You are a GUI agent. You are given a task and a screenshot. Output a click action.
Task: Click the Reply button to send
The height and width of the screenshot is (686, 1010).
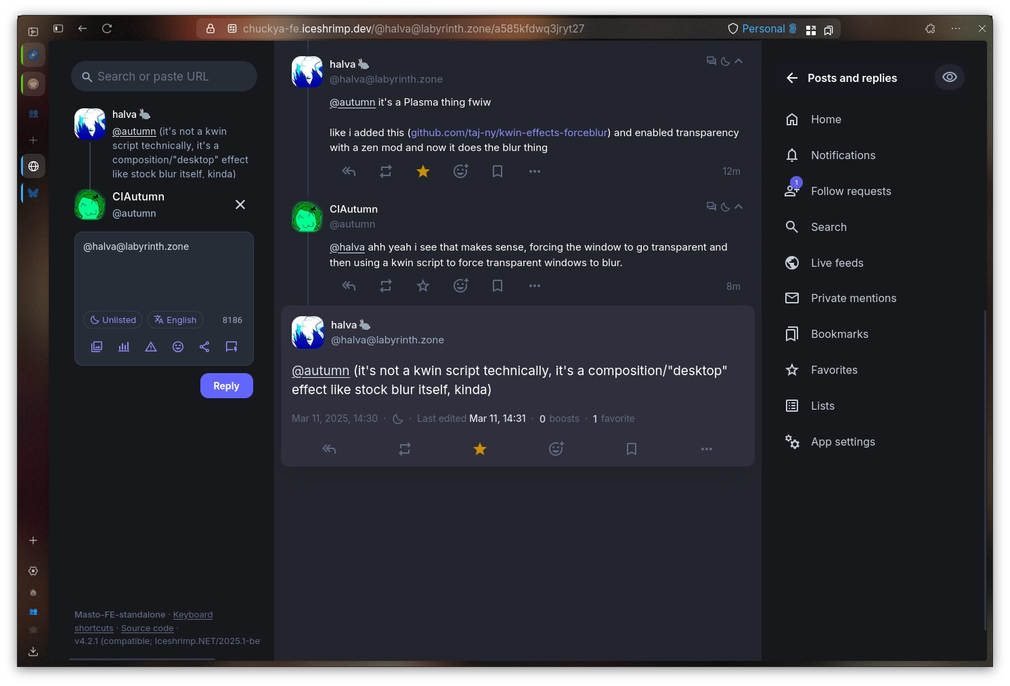click(x=226, y=385)
